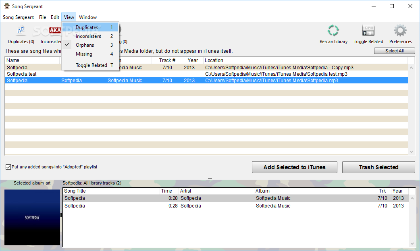This screenshot has height=251, width=420.
Task: Click the Inconsistent AKA toolbar icon
Action: [55, 31]
